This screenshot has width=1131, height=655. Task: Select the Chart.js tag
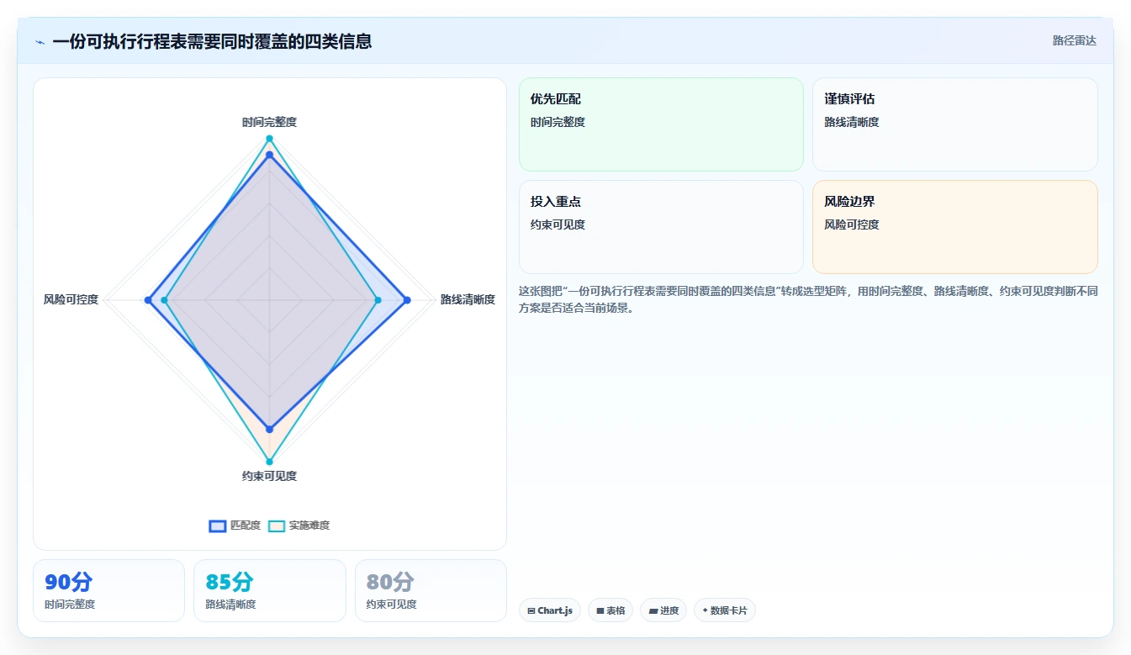tap(549, 610)
